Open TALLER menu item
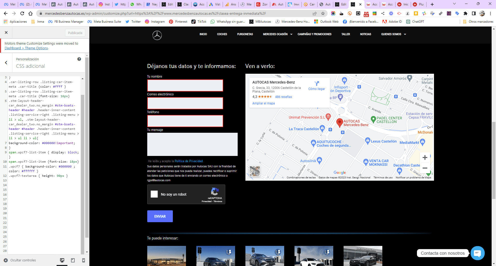This screenshot has height=266, width=496. pyautogui.click(x=346, y=34)
